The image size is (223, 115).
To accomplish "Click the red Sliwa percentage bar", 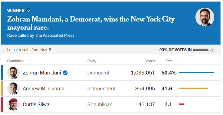I will tap(181, 104).
